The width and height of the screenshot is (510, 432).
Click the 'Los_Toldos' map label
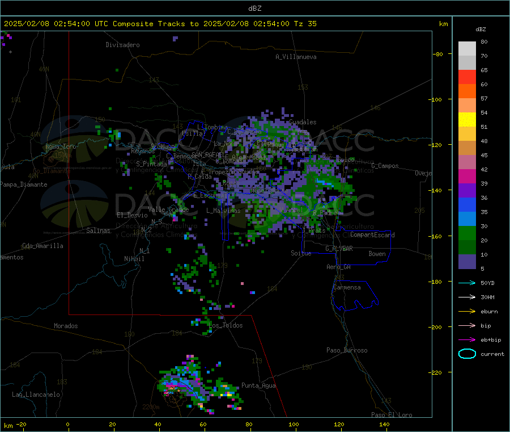[226, 325]
